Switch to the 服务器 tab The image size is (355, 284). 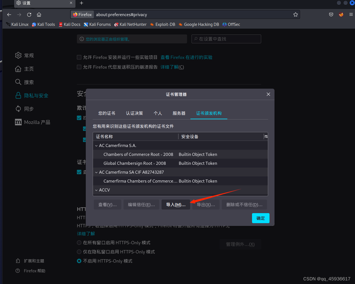[x=179, y=113]
